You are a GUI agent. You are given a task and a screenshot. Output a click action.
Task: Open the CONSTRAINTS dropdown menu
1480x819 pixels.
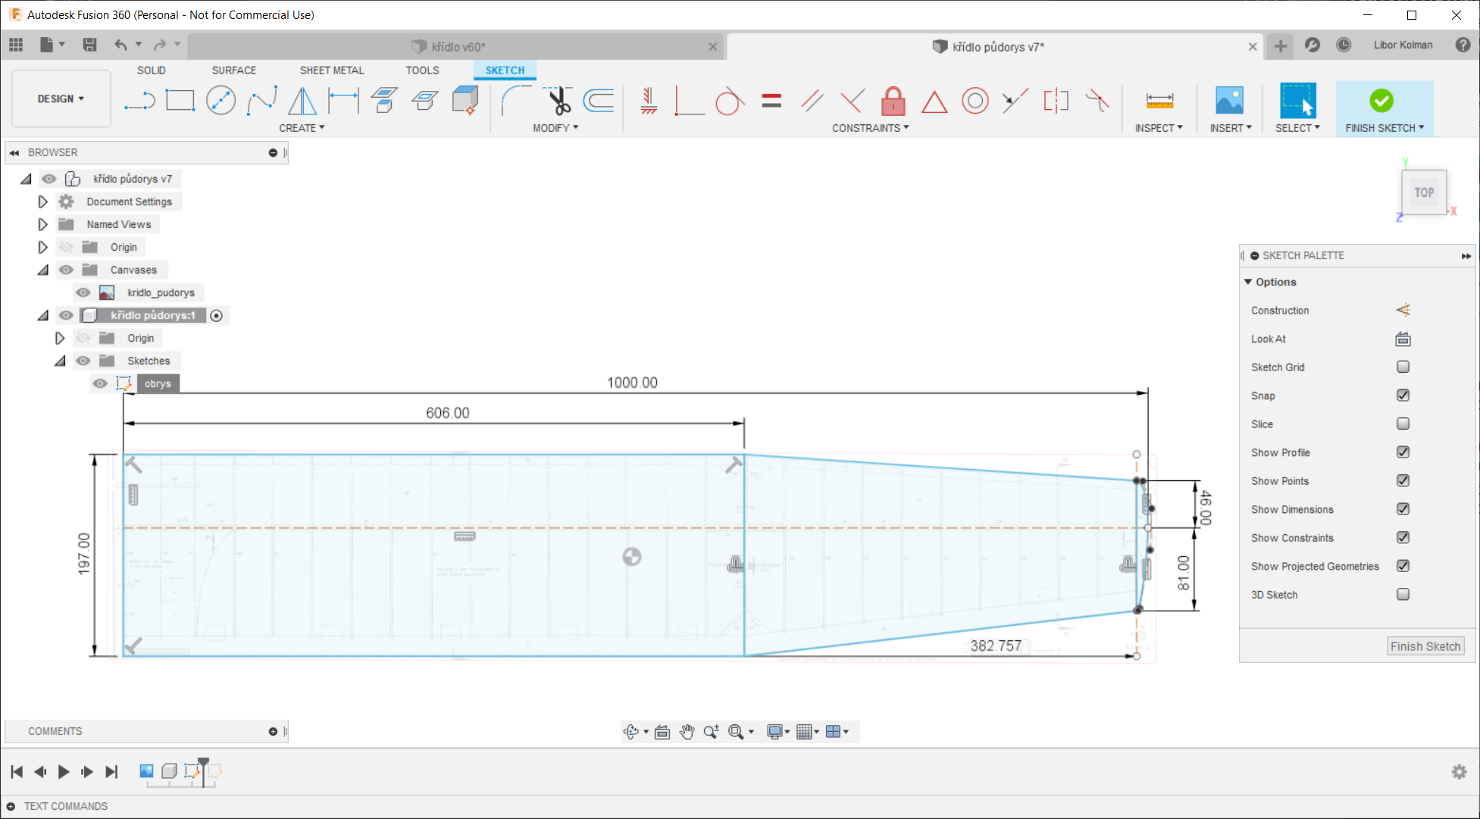[870, 128]
